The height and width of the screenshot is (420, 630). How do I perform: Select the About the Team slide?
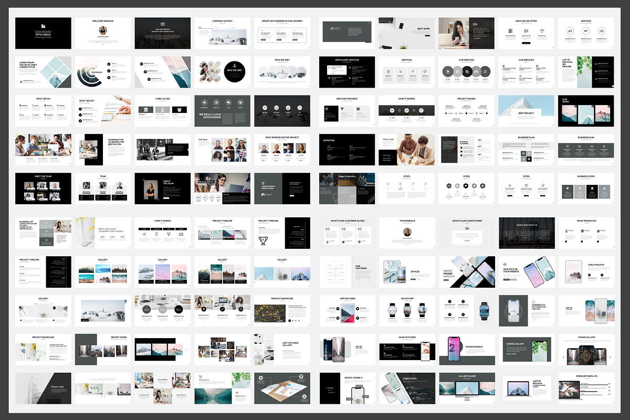[163, 188]
